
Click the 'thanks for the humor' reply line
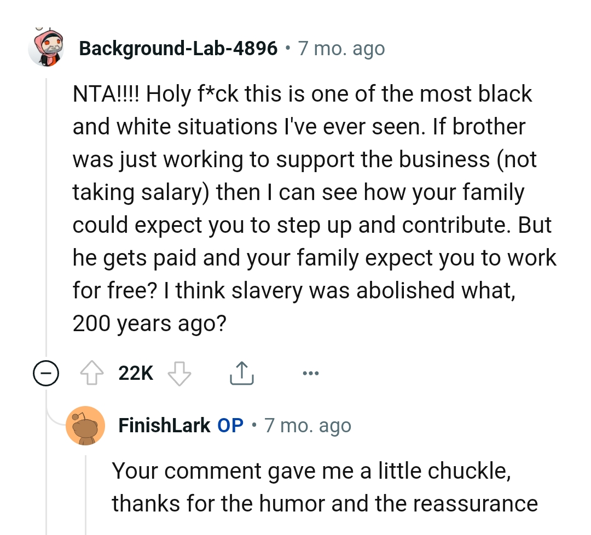pyautogui.click(x=325, y=504)
